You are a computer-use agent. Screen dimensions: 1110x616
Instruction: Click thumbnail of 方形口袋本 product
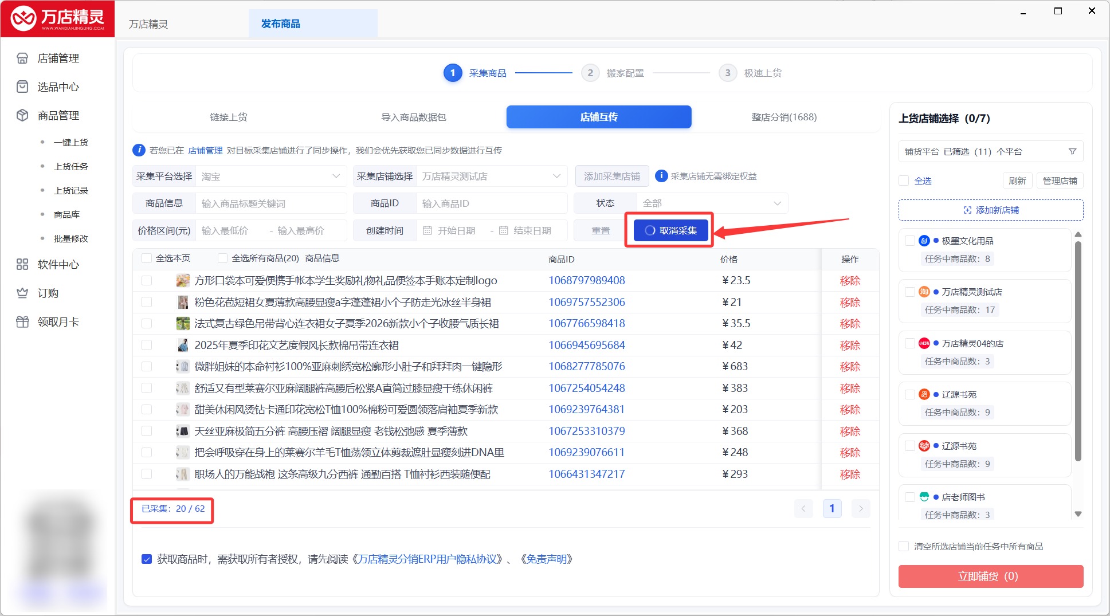(x=183, y=280)
